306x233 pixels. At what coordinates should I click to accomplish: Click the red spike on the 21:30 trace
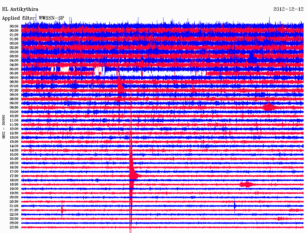(x=62, y=210)
